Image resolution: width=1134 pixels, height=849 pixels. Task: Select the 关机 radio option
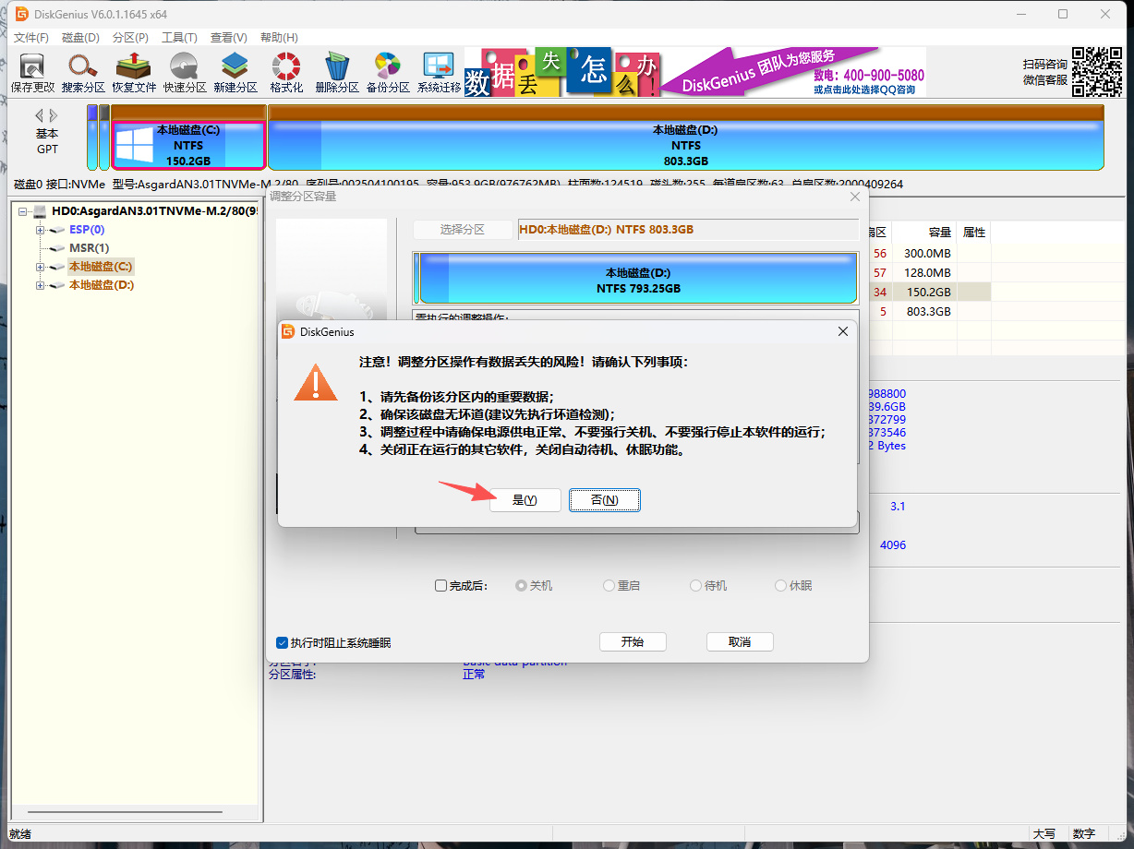pos(521,586)
